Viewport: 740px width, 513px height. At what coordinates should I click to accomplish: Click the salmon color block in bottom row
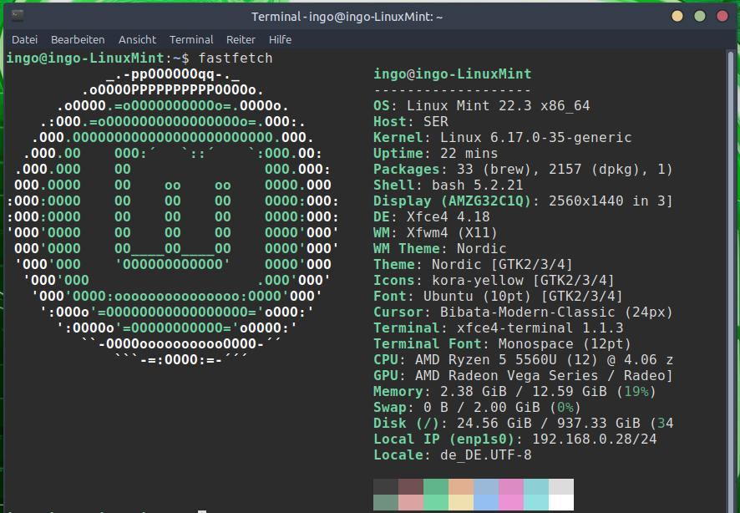pyautogui.click(x=411, y=502)
